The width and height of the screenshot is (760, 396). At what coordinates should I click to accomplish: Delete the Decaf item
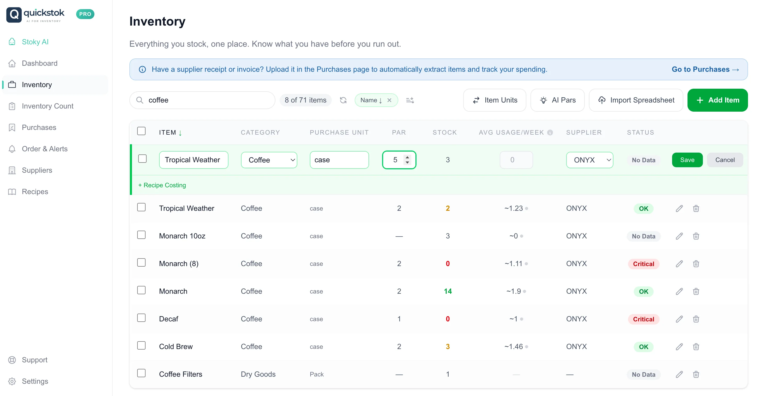(696, 319)
